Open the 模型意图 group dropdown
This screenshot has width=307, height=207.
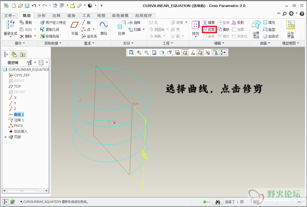coord(290,43)
